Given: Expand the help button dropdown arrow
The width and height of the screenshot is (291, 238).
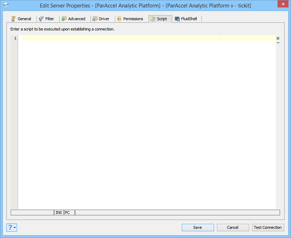Looking at the screenshot, I should 15,227.
